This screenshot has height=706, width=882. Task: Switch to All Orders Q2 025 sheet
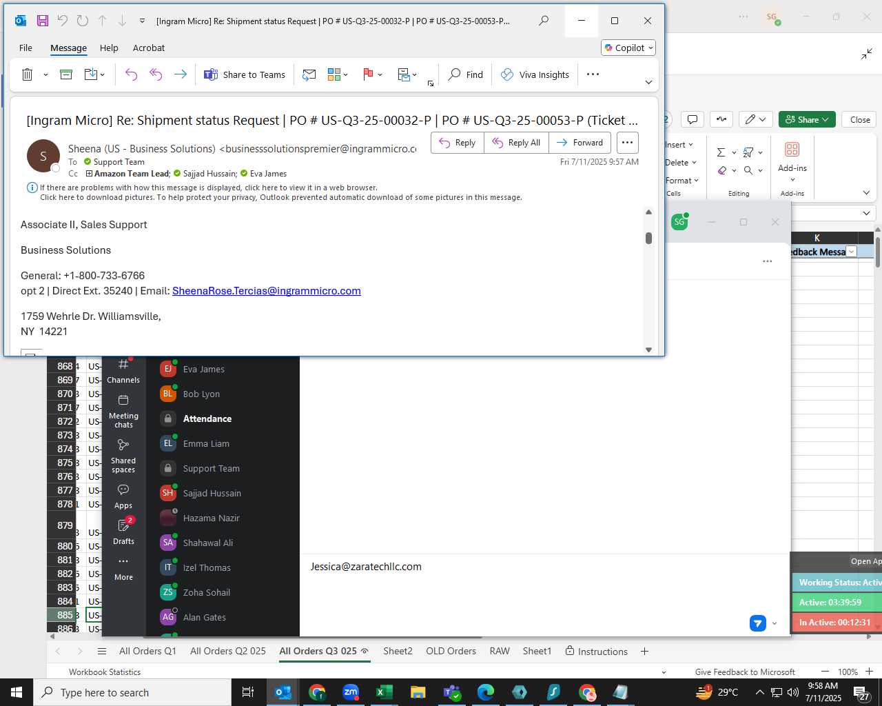click(x=228, y=651)
